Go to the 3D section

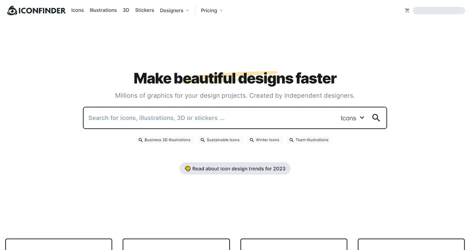tap(126, 10)
